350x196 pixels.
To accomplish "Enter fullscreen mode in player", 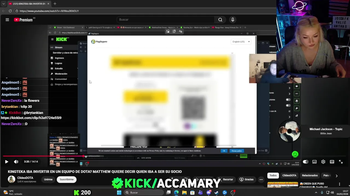I will [x=341, y=162].
